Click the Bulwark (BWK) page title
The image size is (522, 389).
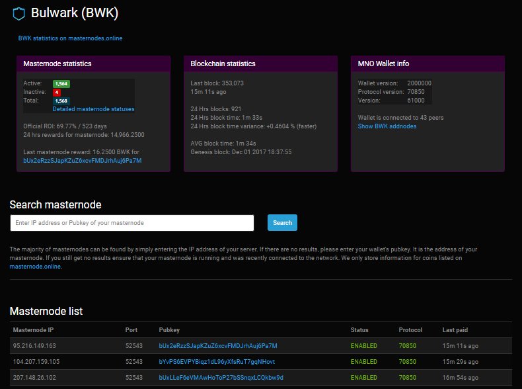[75, 13]
